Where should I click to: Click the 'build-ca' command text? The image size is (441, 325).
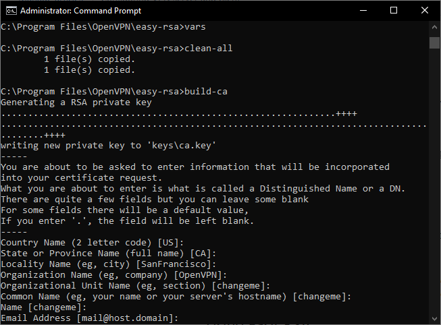[206, 92]
